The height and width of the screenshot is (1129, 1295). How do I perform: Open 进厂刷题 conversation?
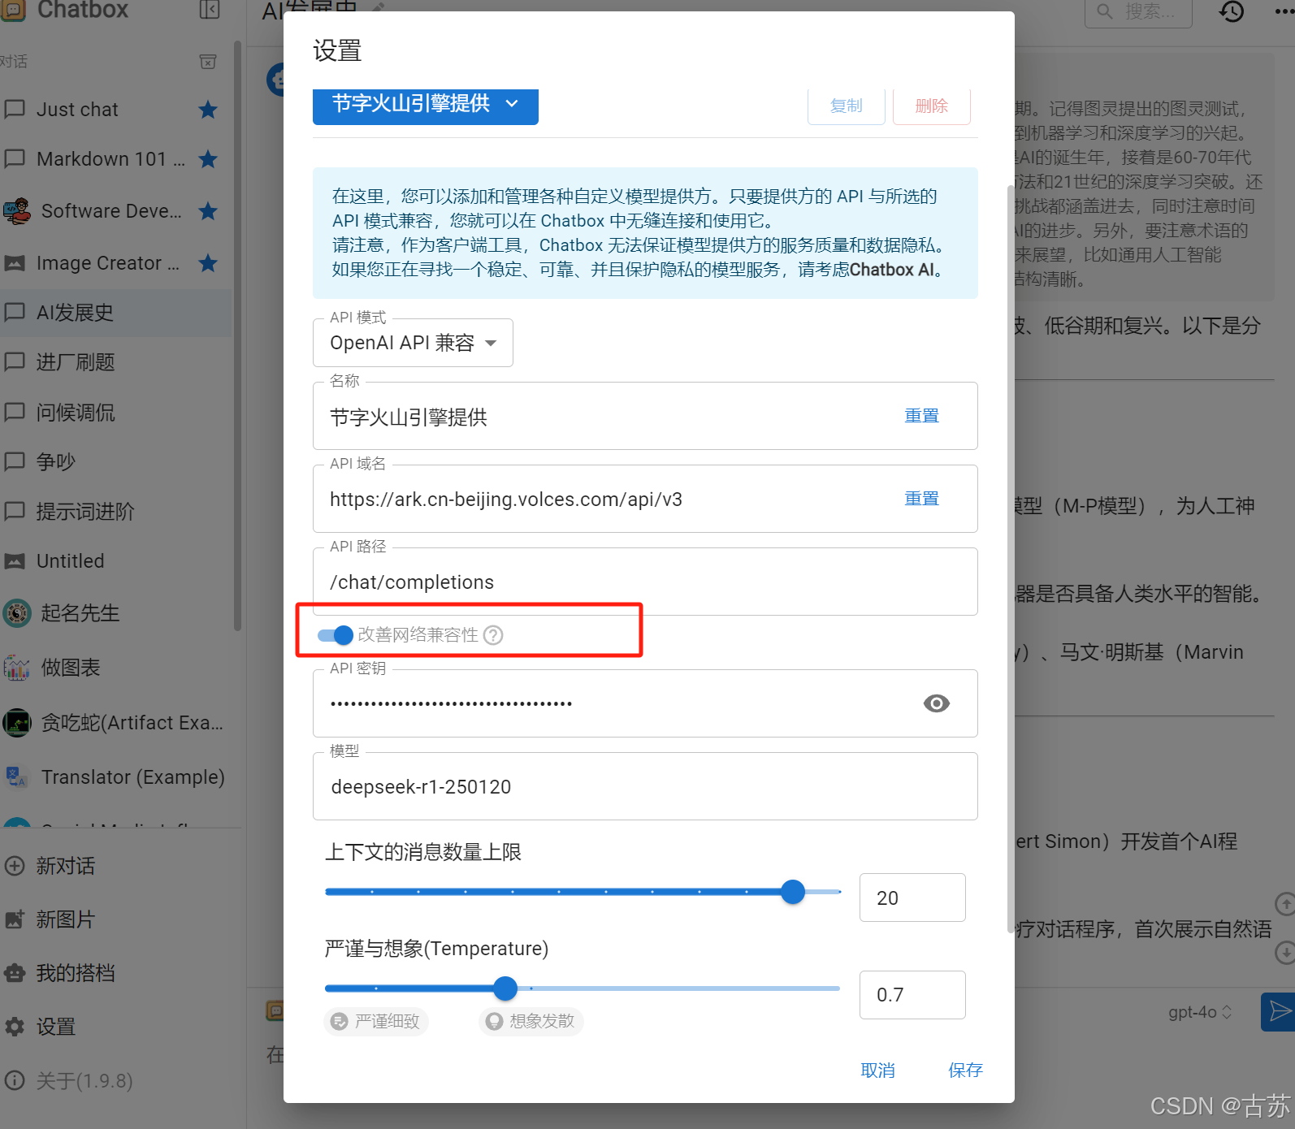pyautogui.click(x=116, y=362)
